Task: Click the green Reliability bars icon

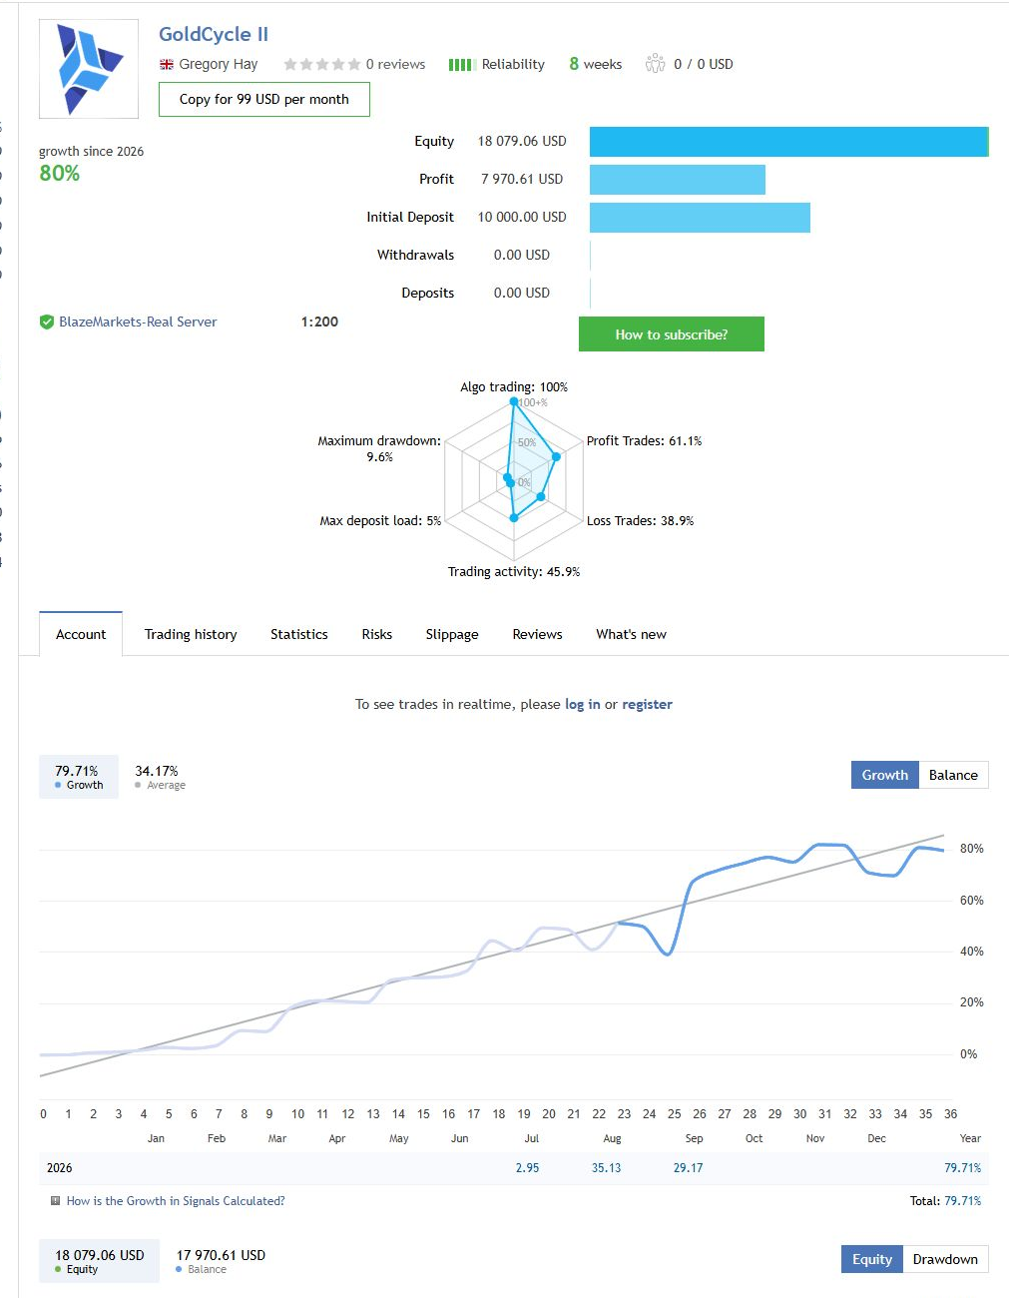Action: [460, 65]
